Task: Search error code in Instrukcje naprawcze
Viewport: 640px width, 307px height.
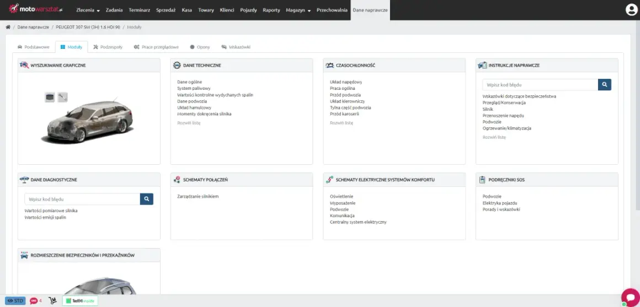Action: click(x=605, y=85)
